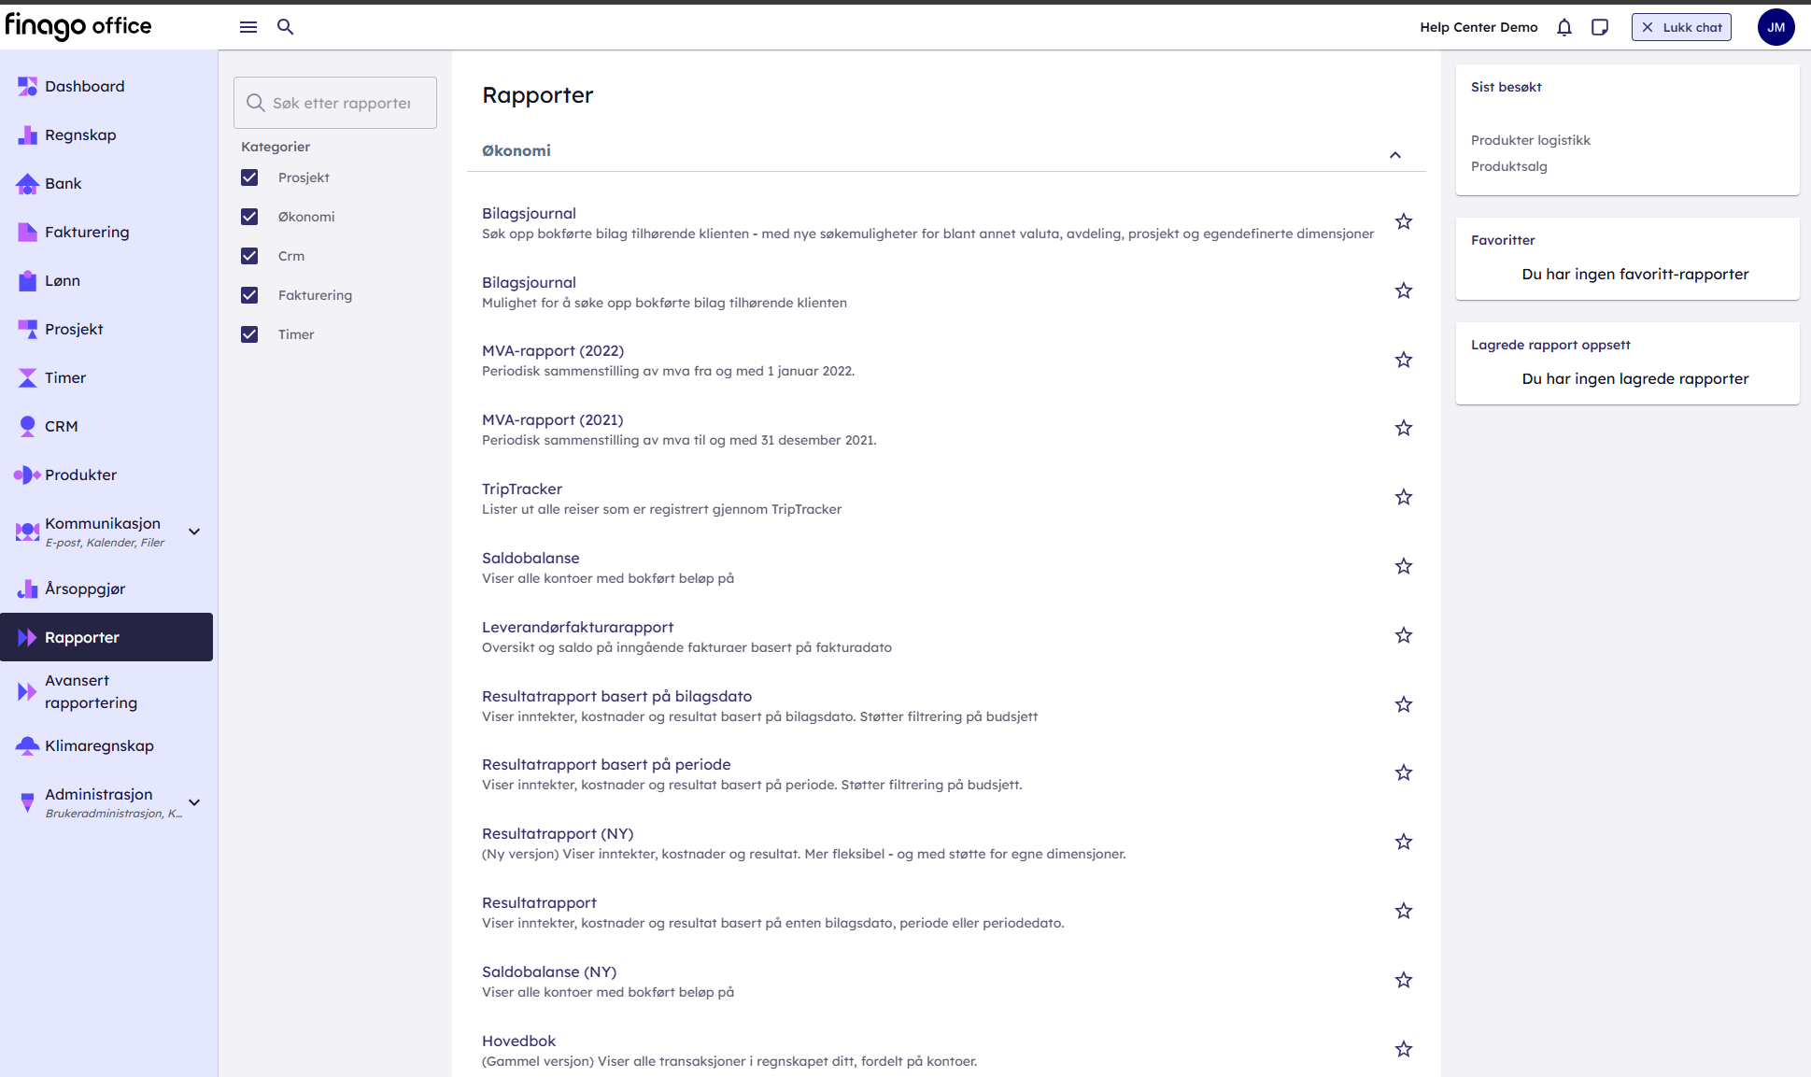Go to Fakturering in the sidebar
This screenshot has width=1811, height=1077.
(x=87, y=232)
